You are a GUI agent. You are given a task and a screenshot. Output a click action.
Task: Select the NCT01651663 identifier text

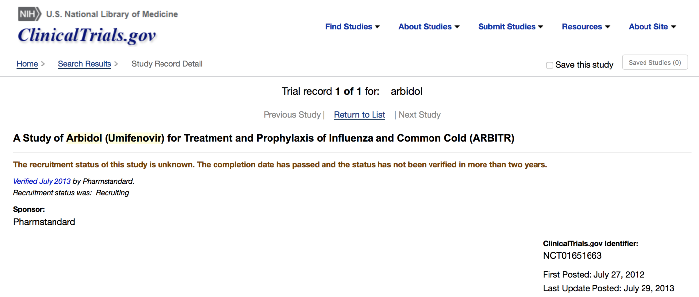tap(573, 256)
